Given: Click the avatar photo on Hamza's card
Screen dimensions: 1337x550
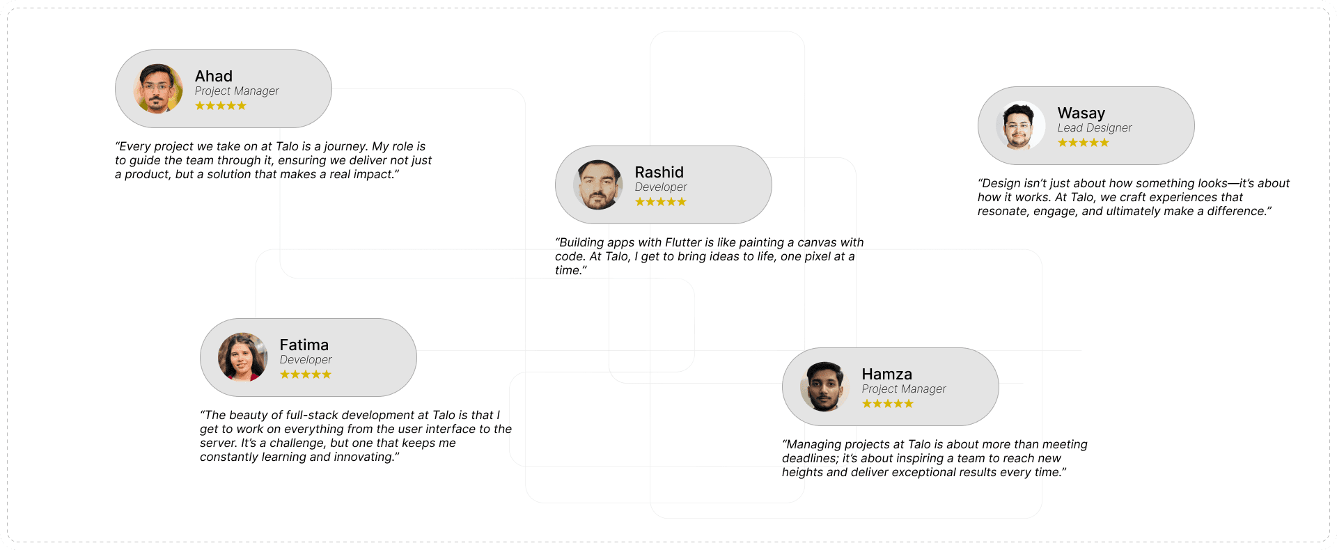Looking at the screenshot, I should point(825,386).
